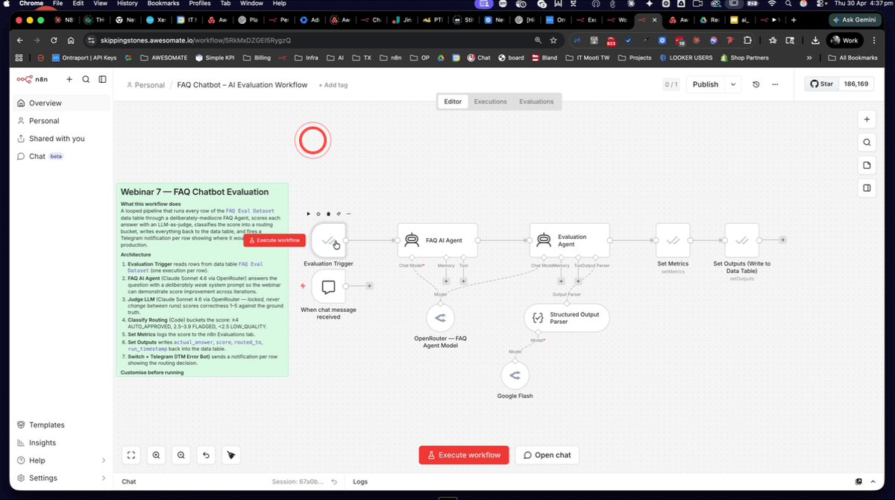Select the Set Metrics node
This screenshot has width=895, height=500.
[x=673, y=240]
